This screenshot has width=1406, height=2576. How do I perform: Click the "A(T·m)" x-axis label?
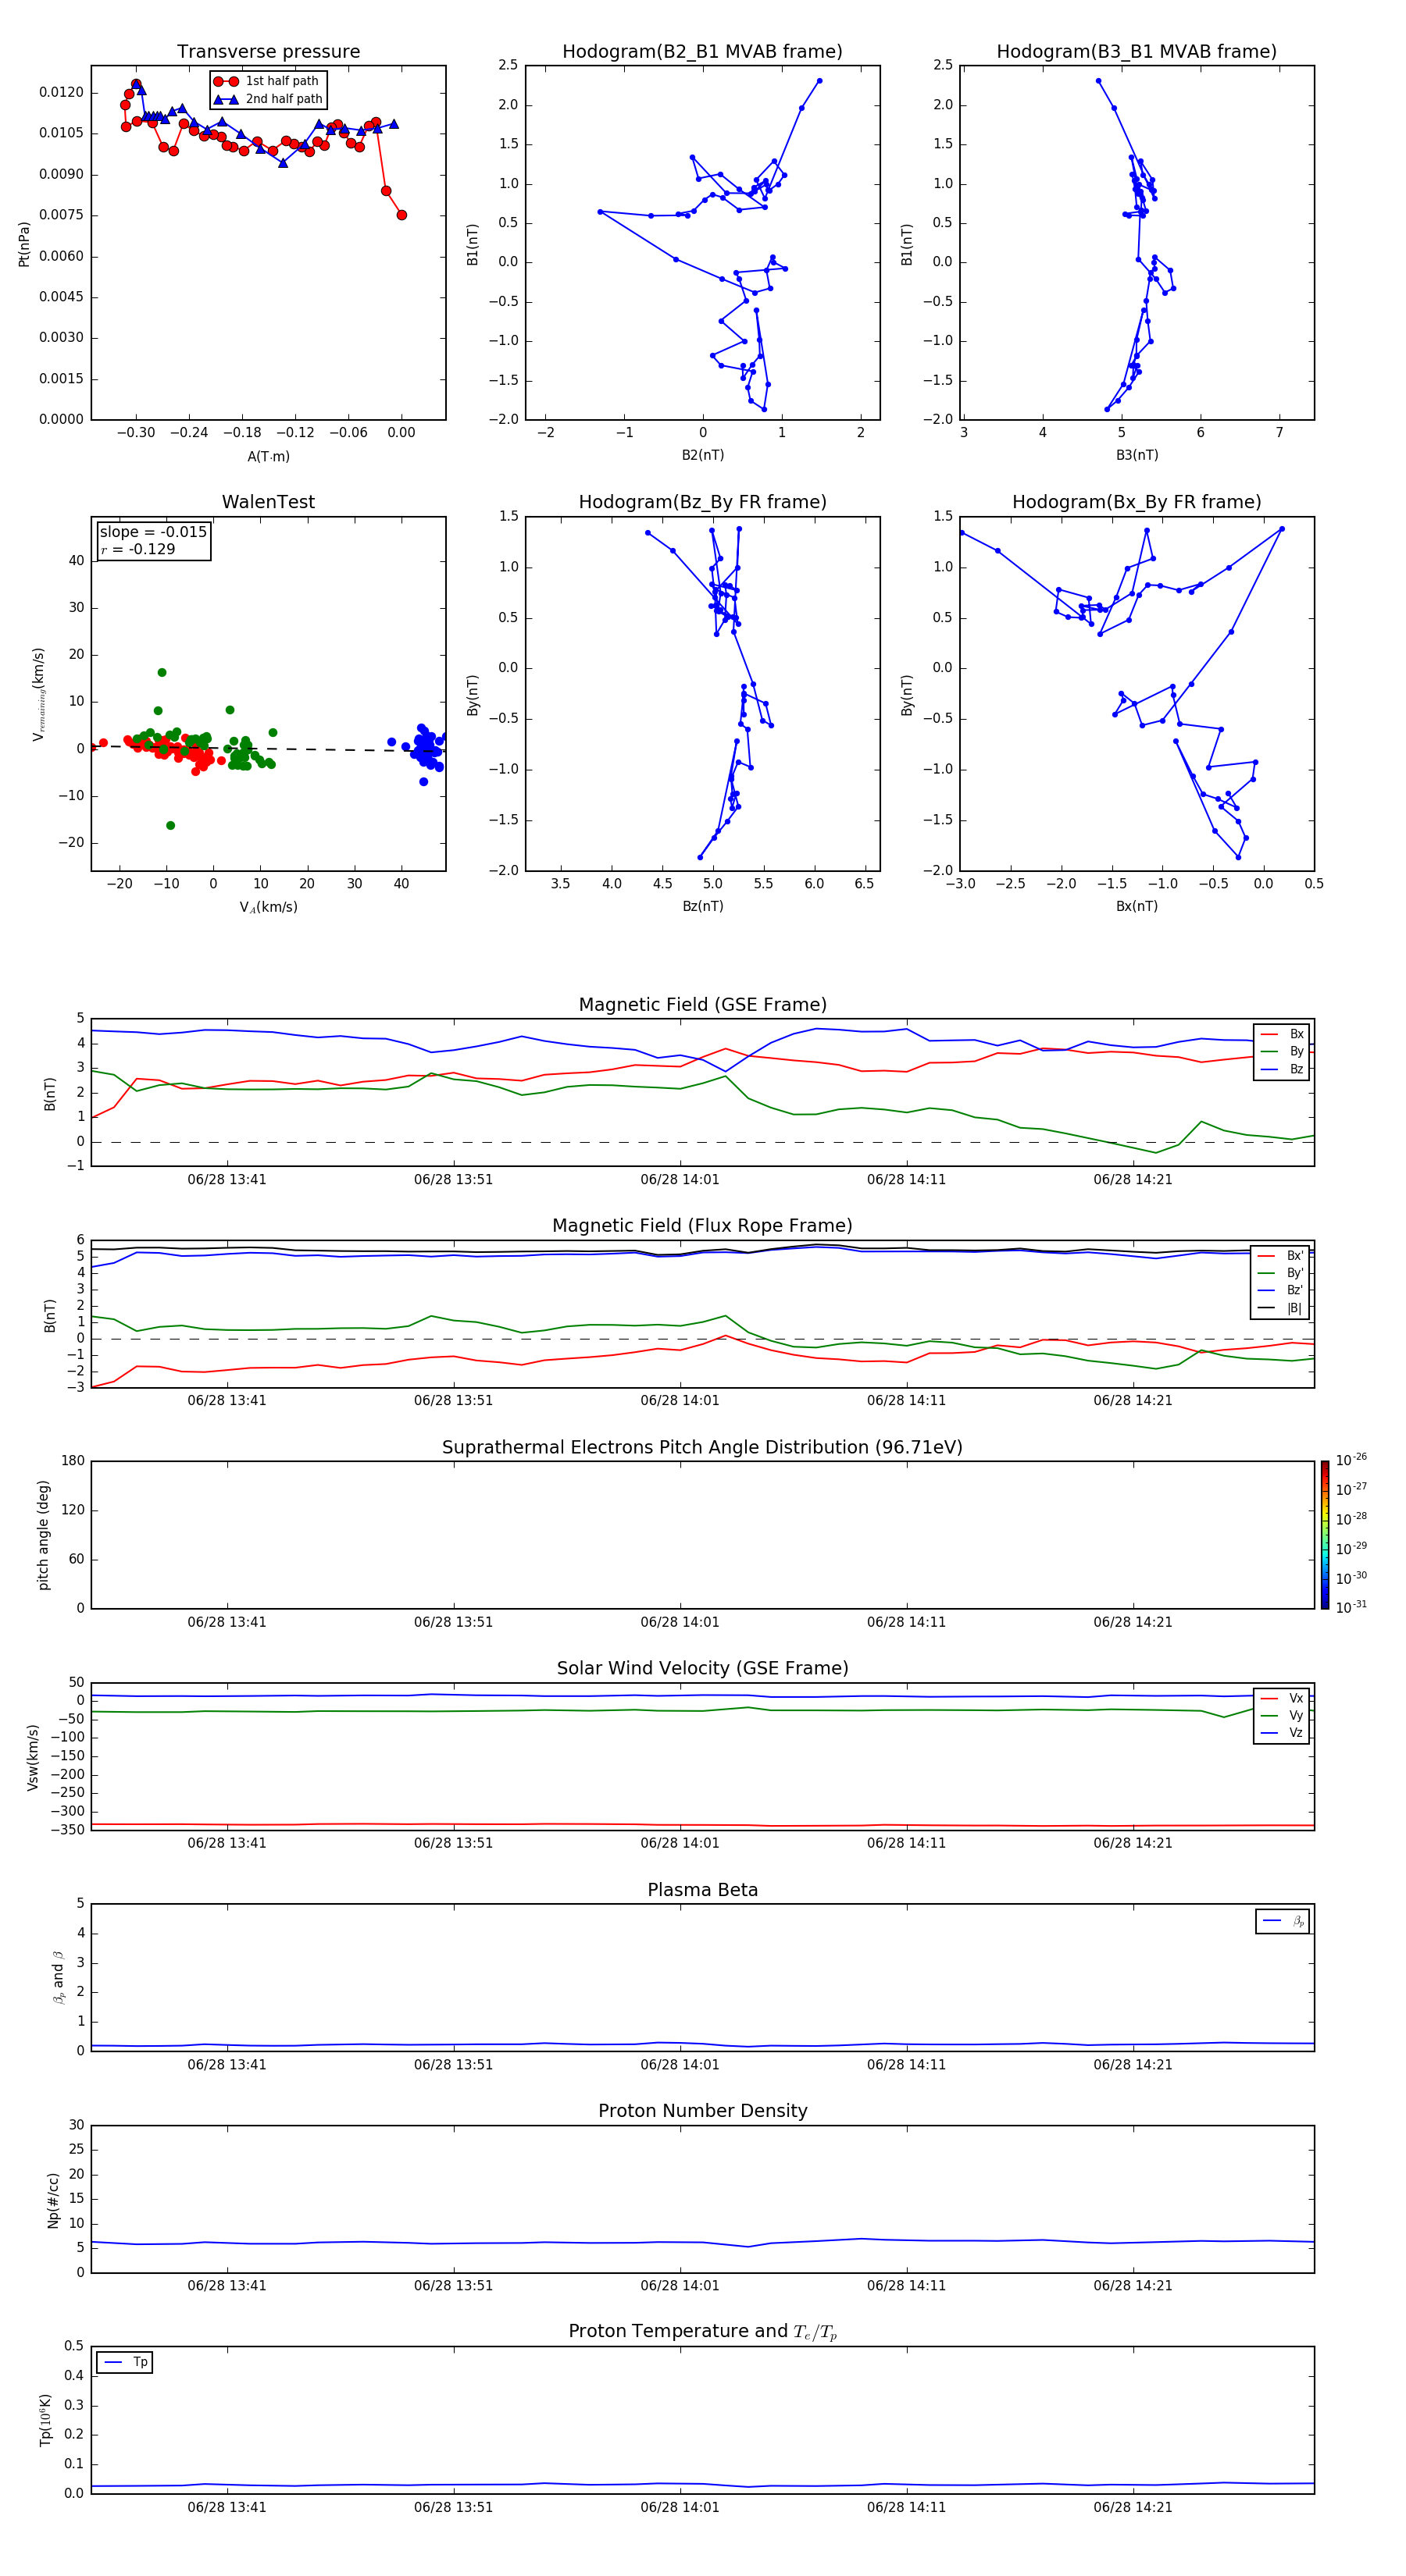click(268, 456)
